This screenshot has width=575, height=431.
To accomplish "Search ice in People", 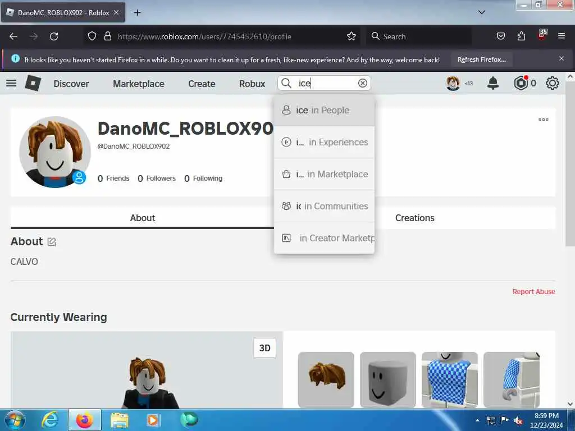I will pos(324,111).
